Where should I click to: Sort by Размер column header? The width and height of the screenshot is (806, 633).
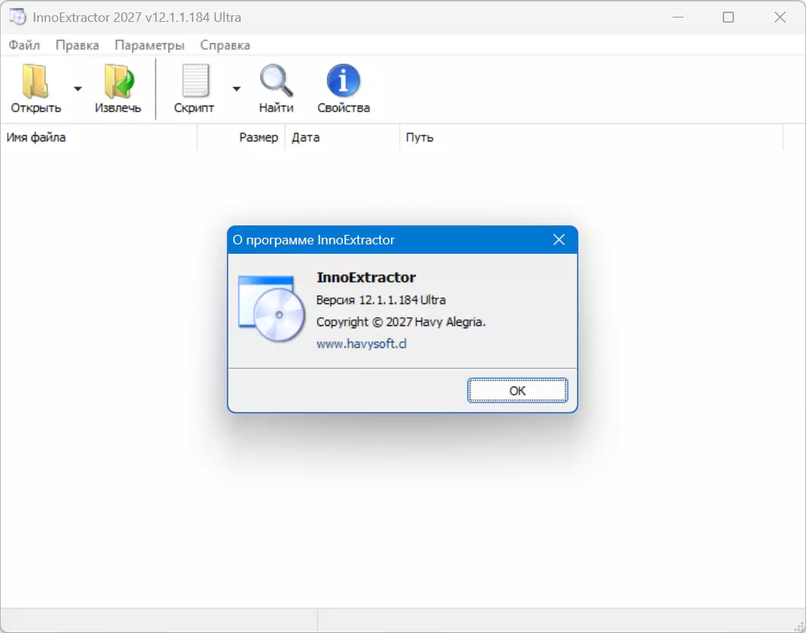pyautogui.click(x=241, y=137)
